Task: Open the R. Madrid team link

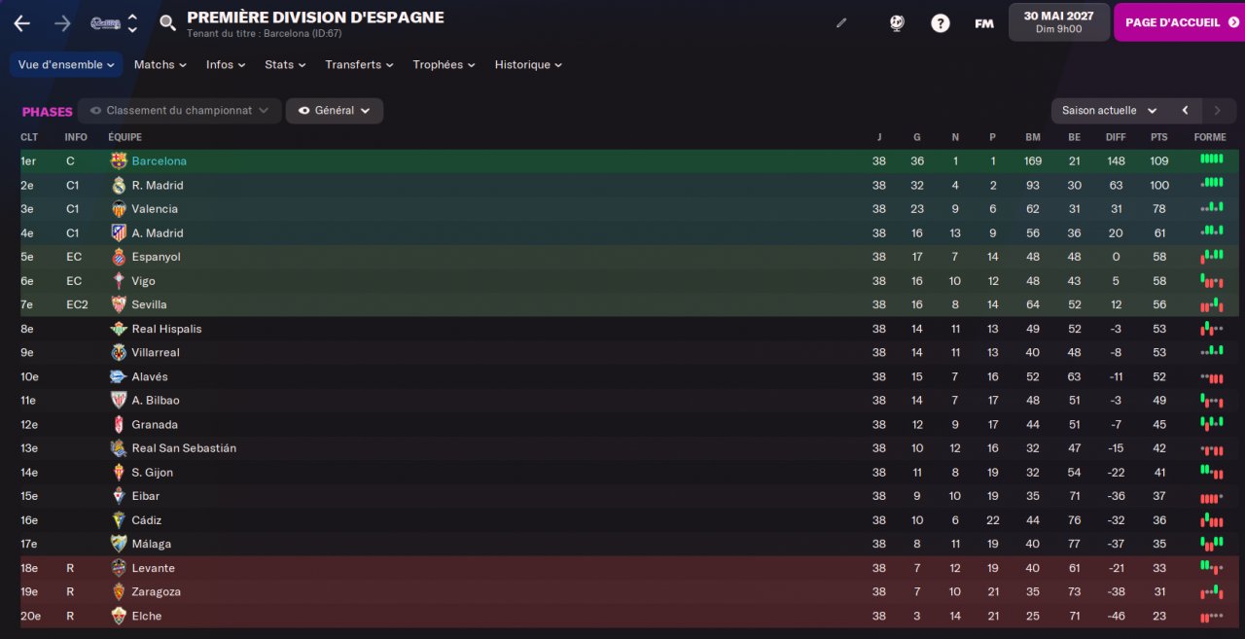Action: tap(158, 185)
